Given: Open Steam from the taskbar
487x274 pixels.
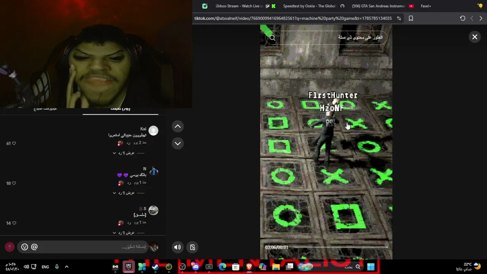Looking at the screenshot, I should (155, 267).
